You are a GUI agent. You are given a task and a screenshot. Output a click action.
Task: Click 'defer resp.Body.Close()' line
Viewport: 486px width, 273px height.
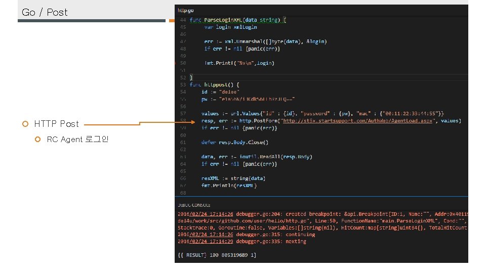[234, 143]
